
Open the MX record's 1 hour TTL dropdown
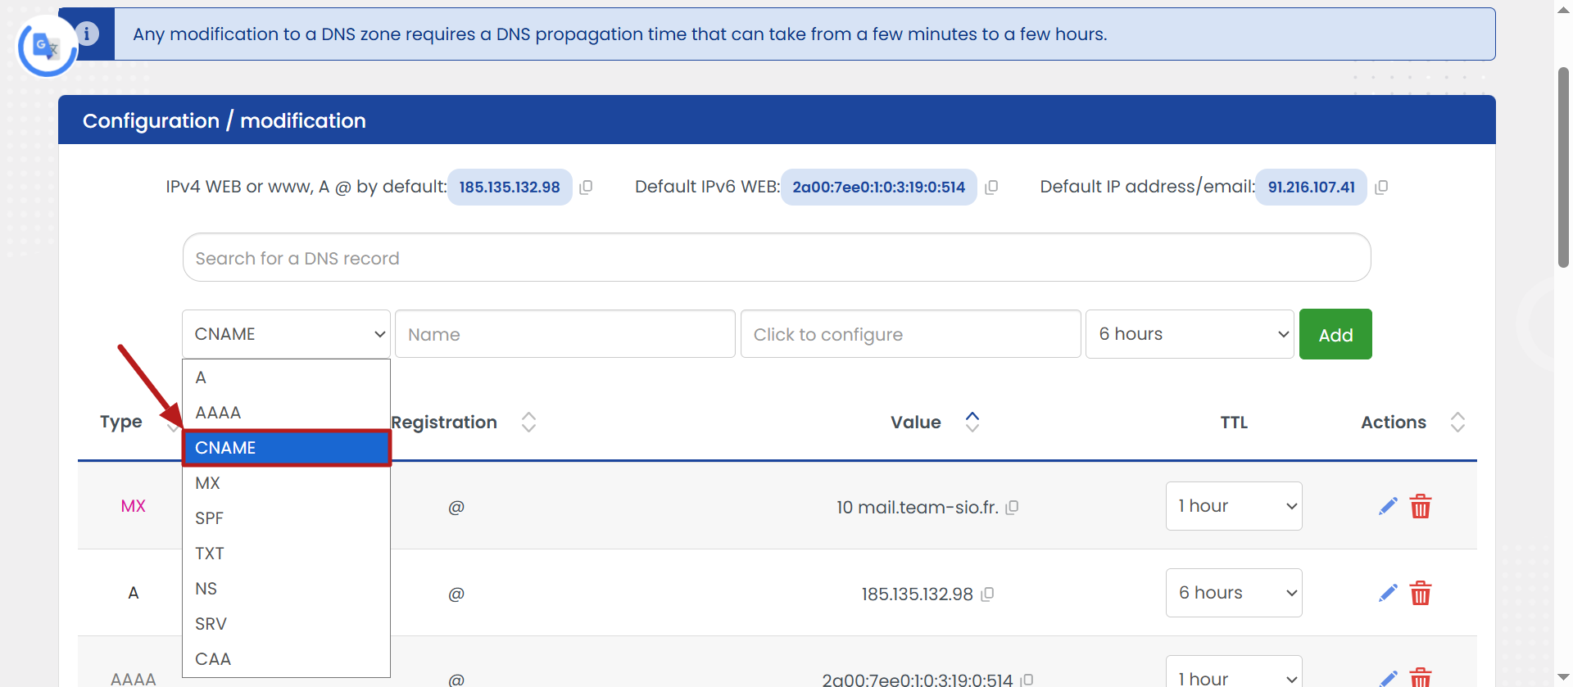[1234, 506]
